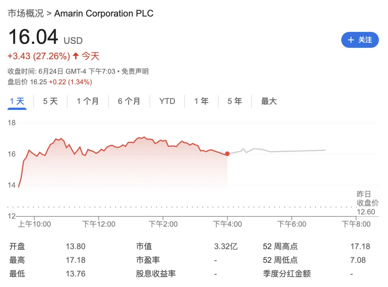The height and width of the screenshot is (287, 388).
Task: Switch to the 1 个月 chart tab
Action: 88,101
